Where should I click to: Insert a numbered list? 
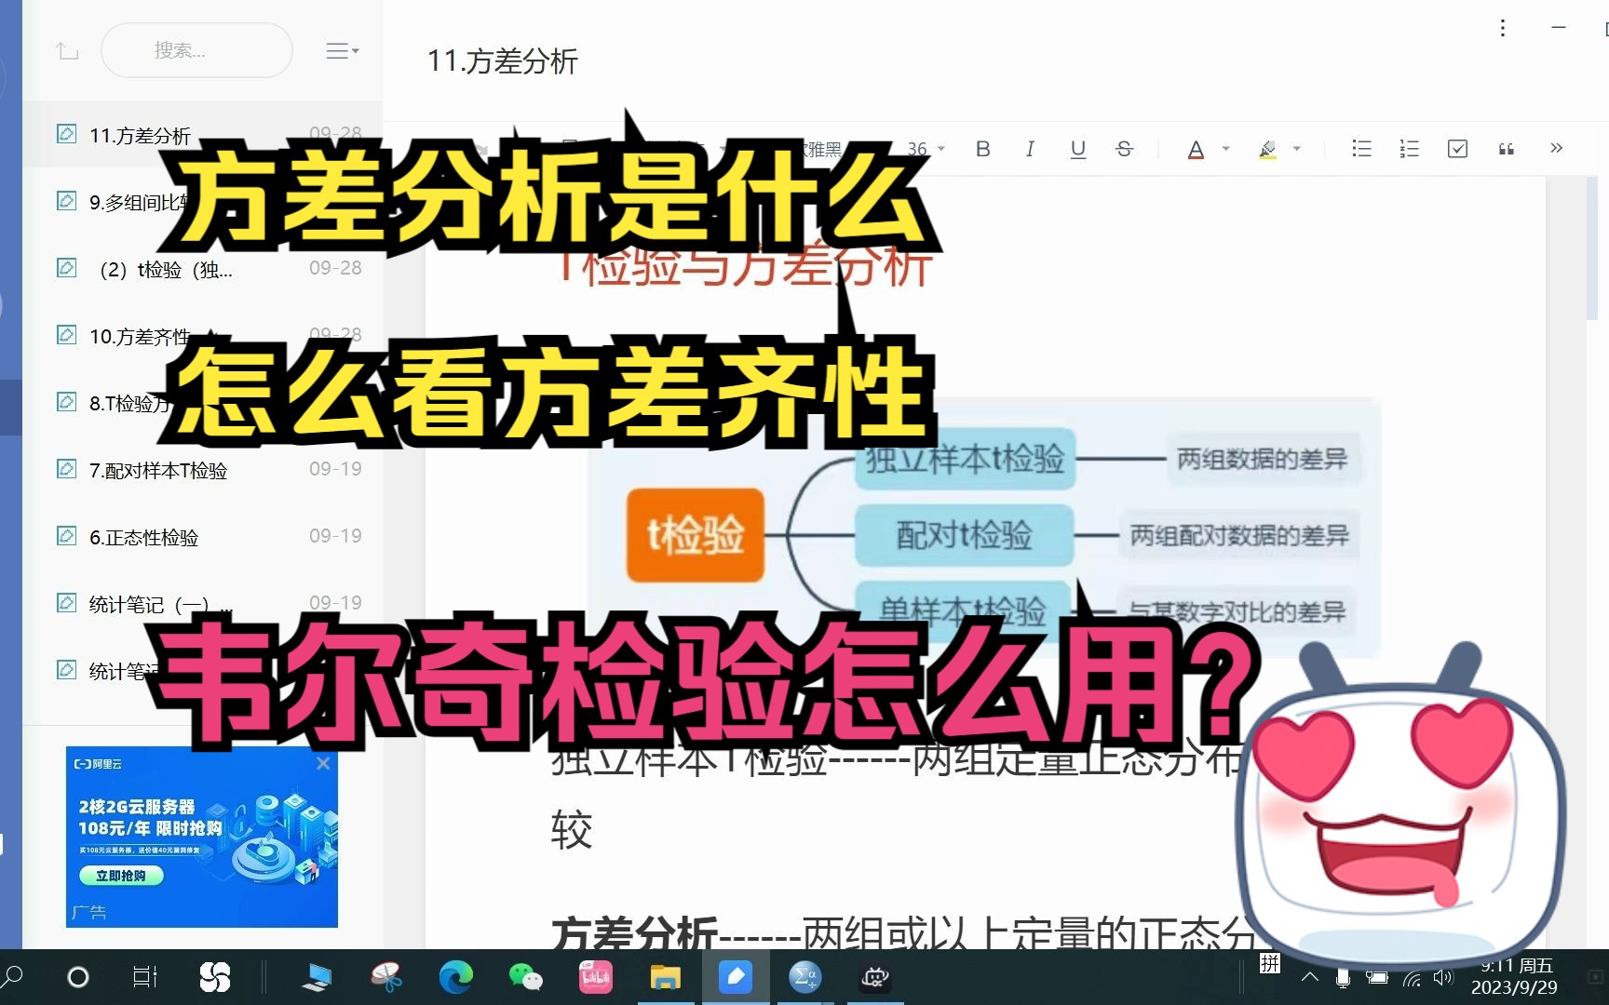[1409, 149]
